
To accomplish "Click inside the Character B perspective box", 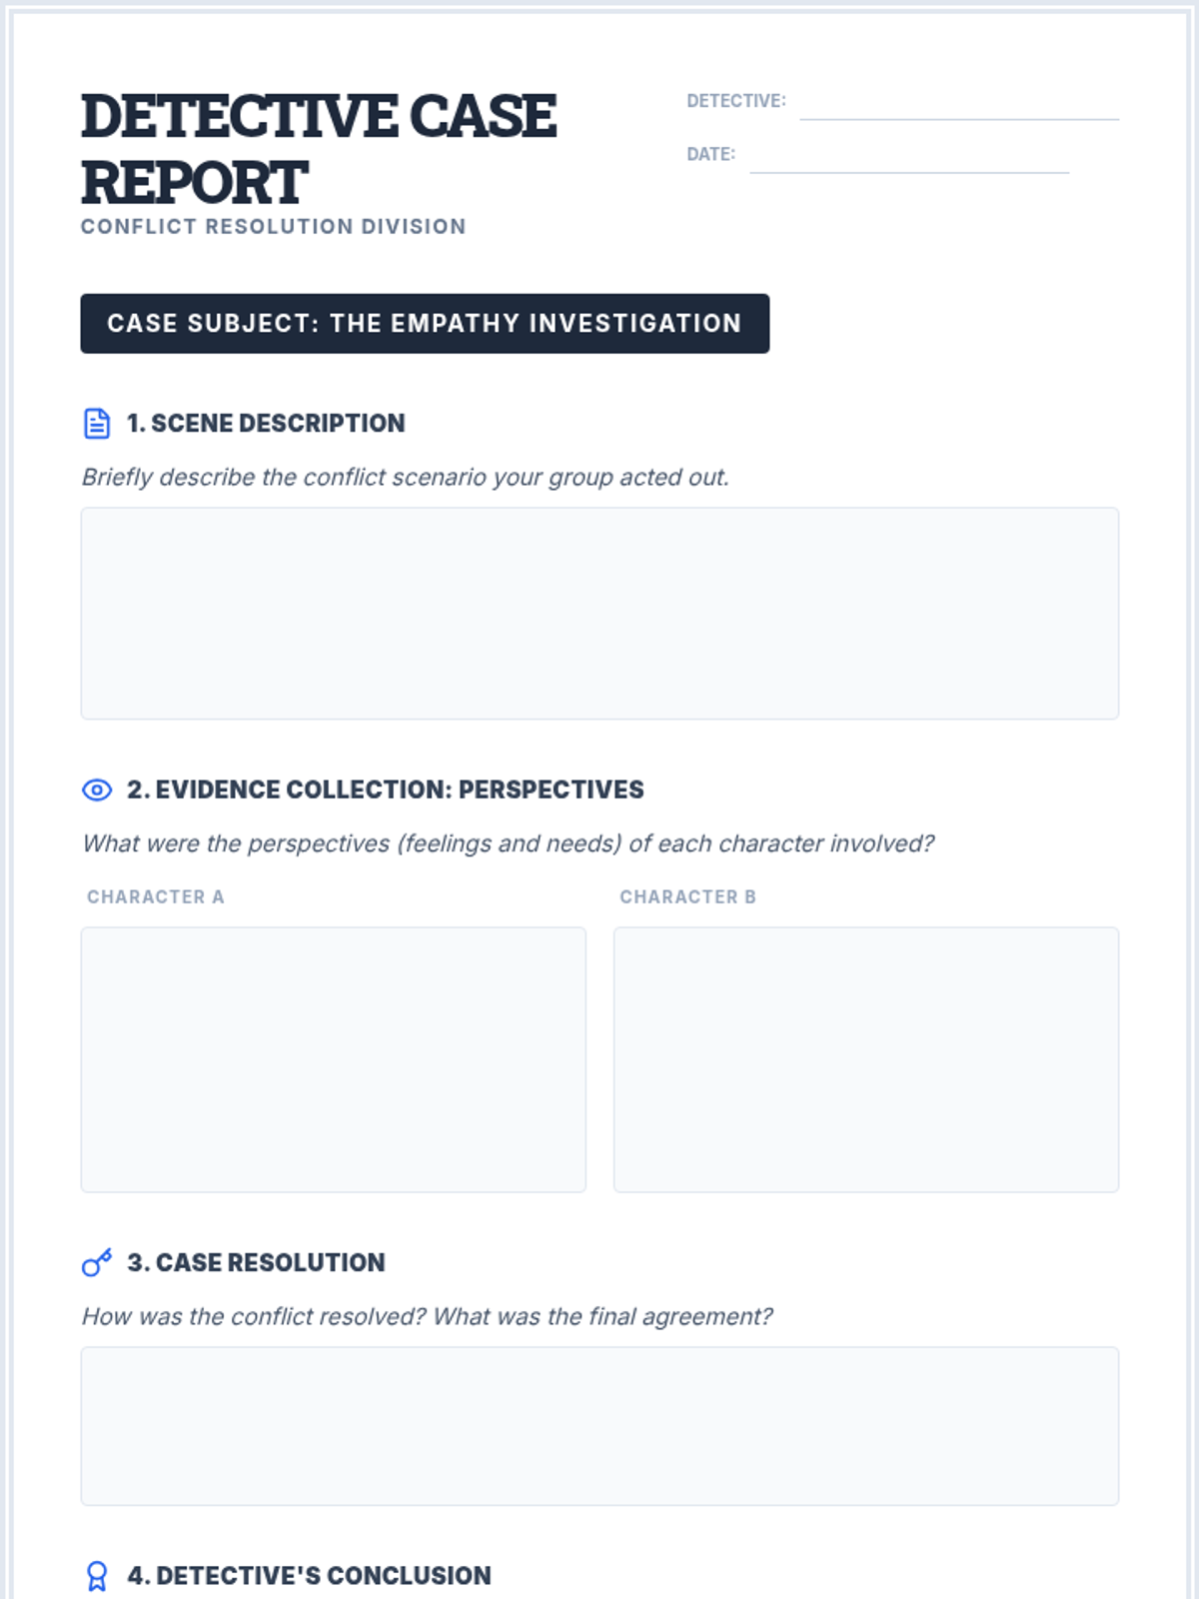I will (866, 1059).
